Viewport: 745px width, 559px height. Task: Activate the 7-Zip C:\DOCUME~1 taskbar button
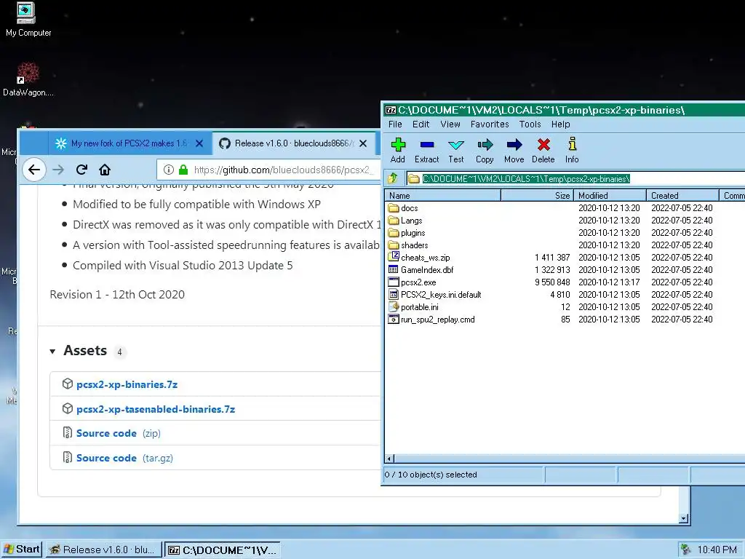pos(223,550)
